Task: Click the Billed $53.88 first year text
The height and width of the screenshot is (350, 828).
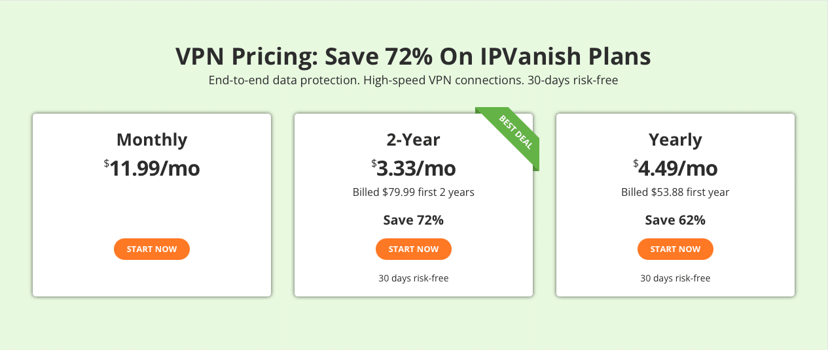Action: [675, 192]
